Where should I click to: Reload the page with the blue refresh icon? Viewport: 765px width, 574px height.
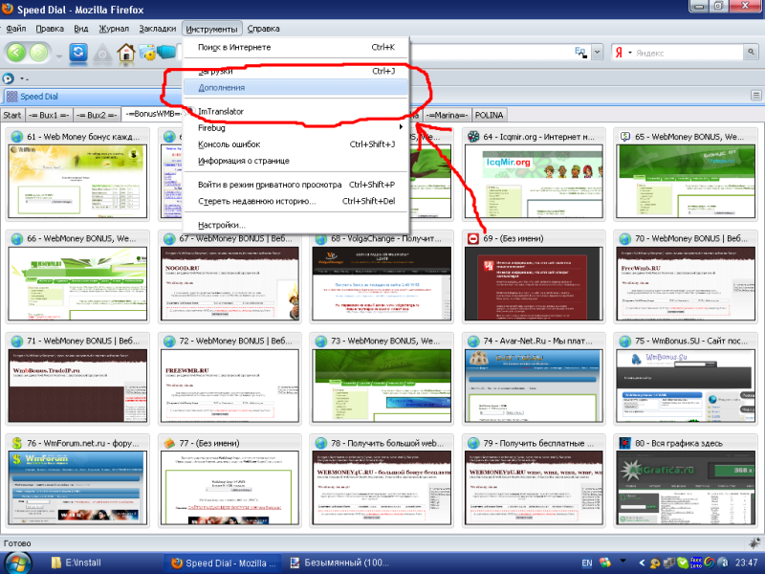[78, 52]
